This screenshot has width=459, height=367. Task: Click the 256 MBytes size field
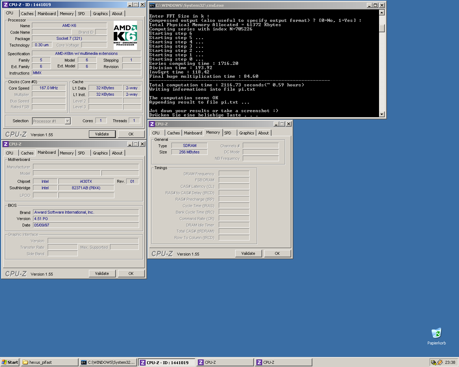coord(189,152)
